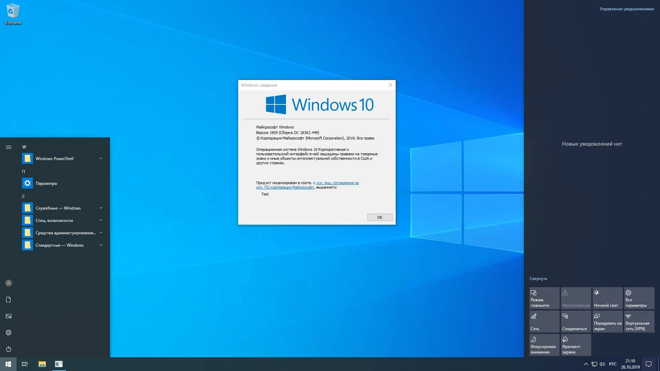Click OK in Windows: сведения dialog
The image size is (660, 371).
click(x=380, y=217)
